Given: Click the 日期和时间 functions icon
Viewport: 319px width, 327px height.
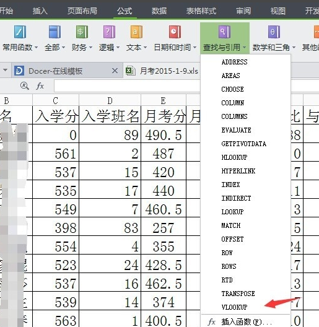Looking at the screenshot, I should 175,32.
